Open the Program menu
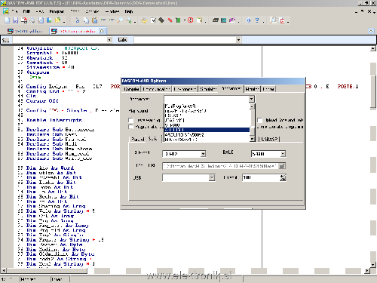Image resolution: width=377 pixels, height=283 pixels. point(57,11)
